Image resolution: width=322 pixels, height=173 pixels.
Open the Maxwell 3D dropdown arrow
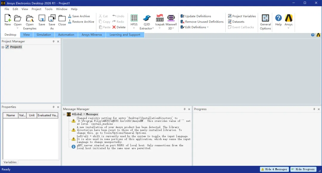click(x=173, y=28)
